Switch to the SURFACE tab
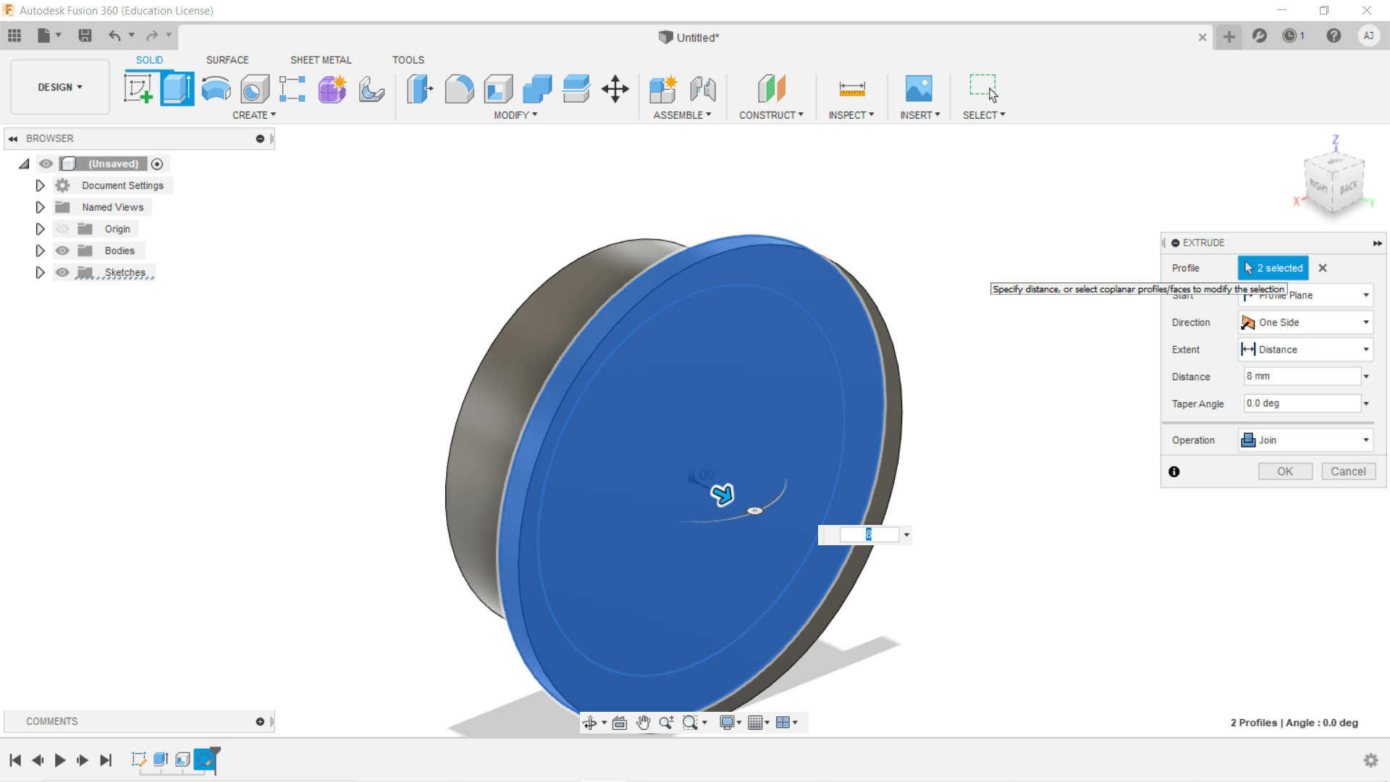The height and width of the screenshot is (782, 1390). click(227, 60)
